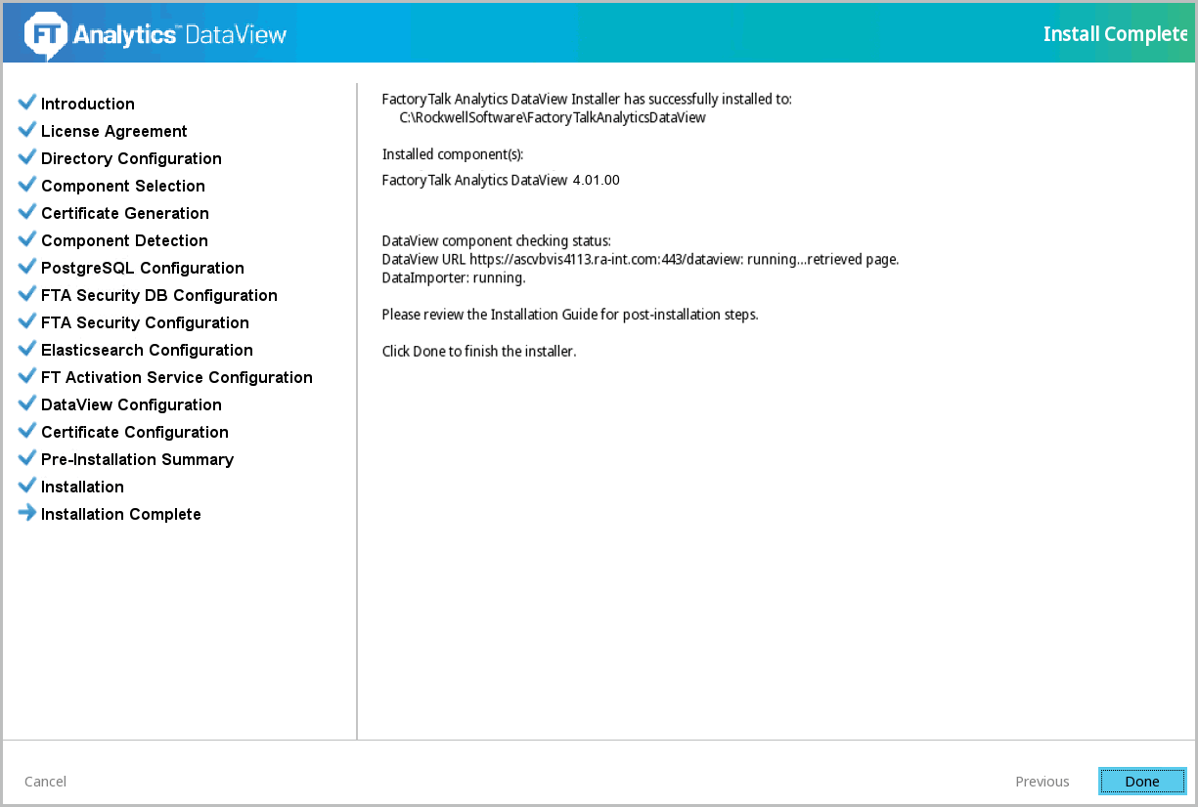Select the License Agreement step label
Viewport: 1198px width, 807px height.
[x=114, y=131]
